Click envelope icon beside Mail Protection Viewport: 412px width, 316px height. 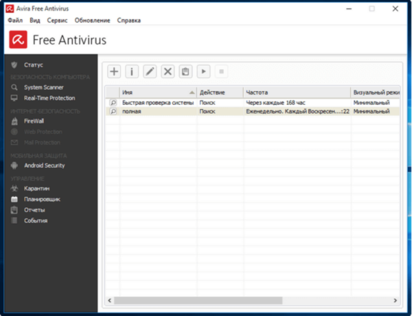(x=14, y=143)
